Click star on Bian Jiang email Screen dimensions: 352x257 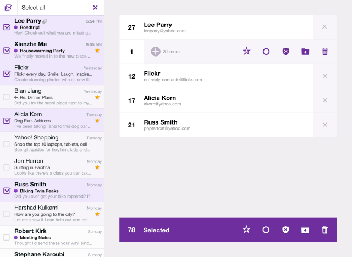pos(97,97)
